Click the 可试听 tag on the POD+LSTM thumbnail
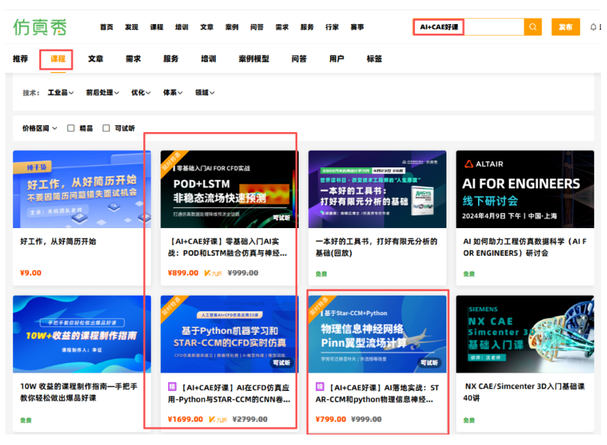Image resolution: width=607 pixels, height=445 pixels. [281, 218]
